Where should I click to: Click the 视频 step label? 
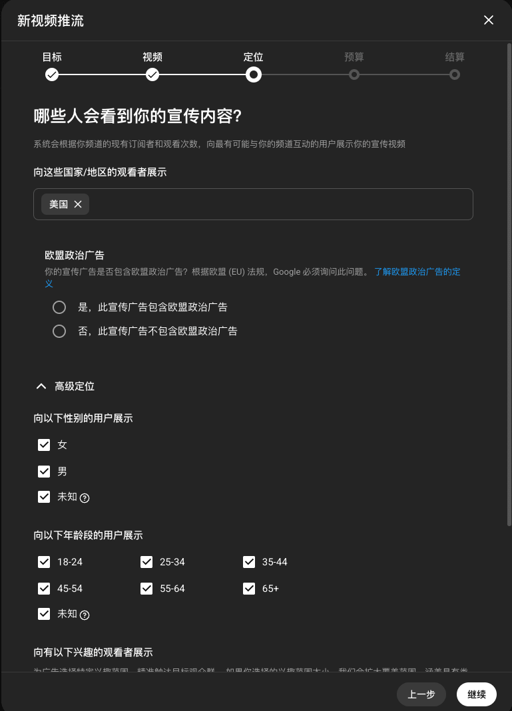tap(152, 57)
